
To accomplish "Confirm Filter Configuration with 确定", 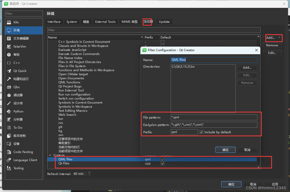I will pyautogui.click(x=225, y=150).
